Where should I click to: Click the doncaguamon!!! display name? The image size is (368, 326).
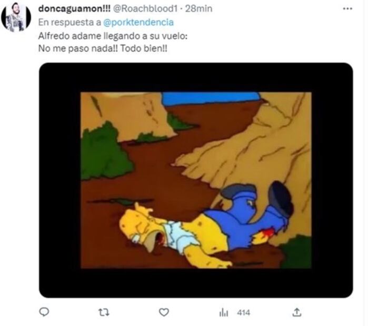point(72,9)
